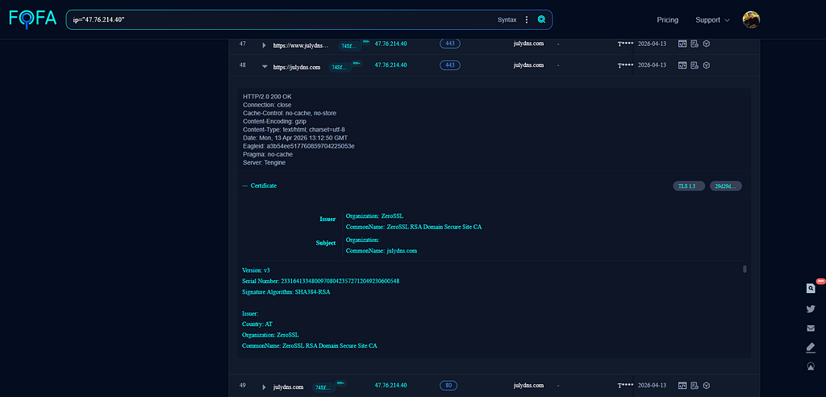826x397 pixels.
Task: Click julydns.com domain in row 47
Action: point(528,44)
